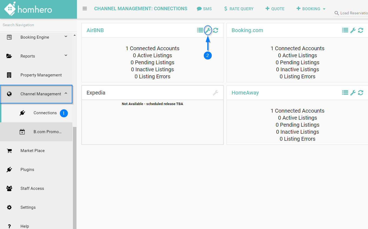Viewport: 368px width, 229px height.
Task: Open B.com Promo sidebar item
Action: point(47,132)
